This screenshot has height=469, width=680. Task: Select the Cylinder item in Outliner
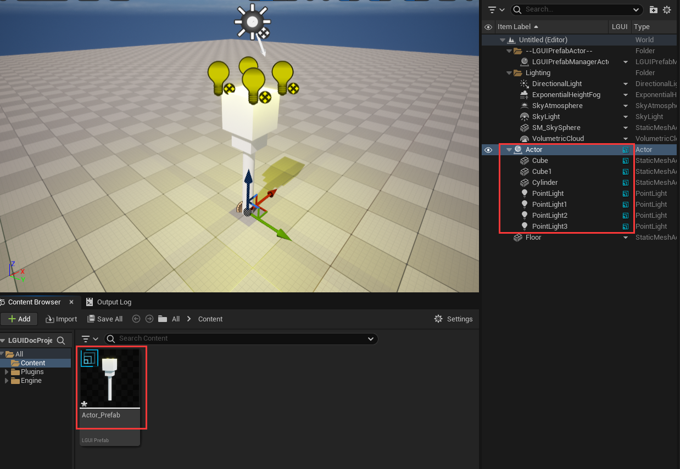point(544,183)
